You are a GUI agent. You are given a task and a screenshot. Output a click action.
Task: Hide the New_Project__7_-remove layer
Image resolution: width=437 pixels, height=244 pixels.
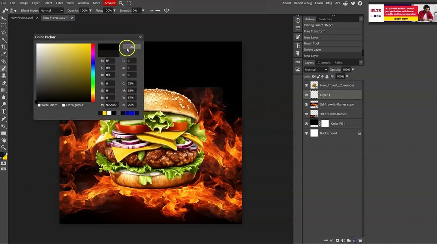pyautogui.click(x=307, y=85)
